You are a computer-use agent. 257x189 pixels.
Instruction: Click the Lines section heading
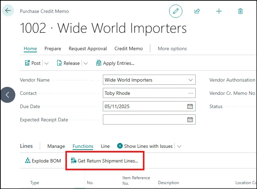coord(27,146)
